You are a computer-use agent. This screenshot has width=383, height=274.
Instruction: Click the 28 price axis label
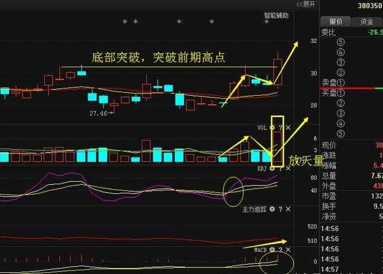coord(314,105)
